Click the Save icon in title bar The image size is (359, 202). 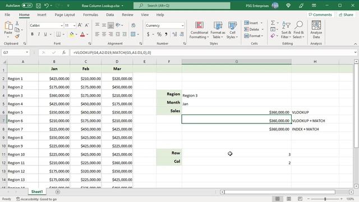pyautogui.click(x=39, y=6)
